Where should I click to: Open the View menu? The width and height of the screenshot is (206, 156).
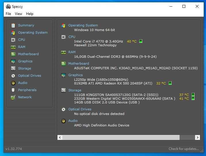click(x=18, y=14)
